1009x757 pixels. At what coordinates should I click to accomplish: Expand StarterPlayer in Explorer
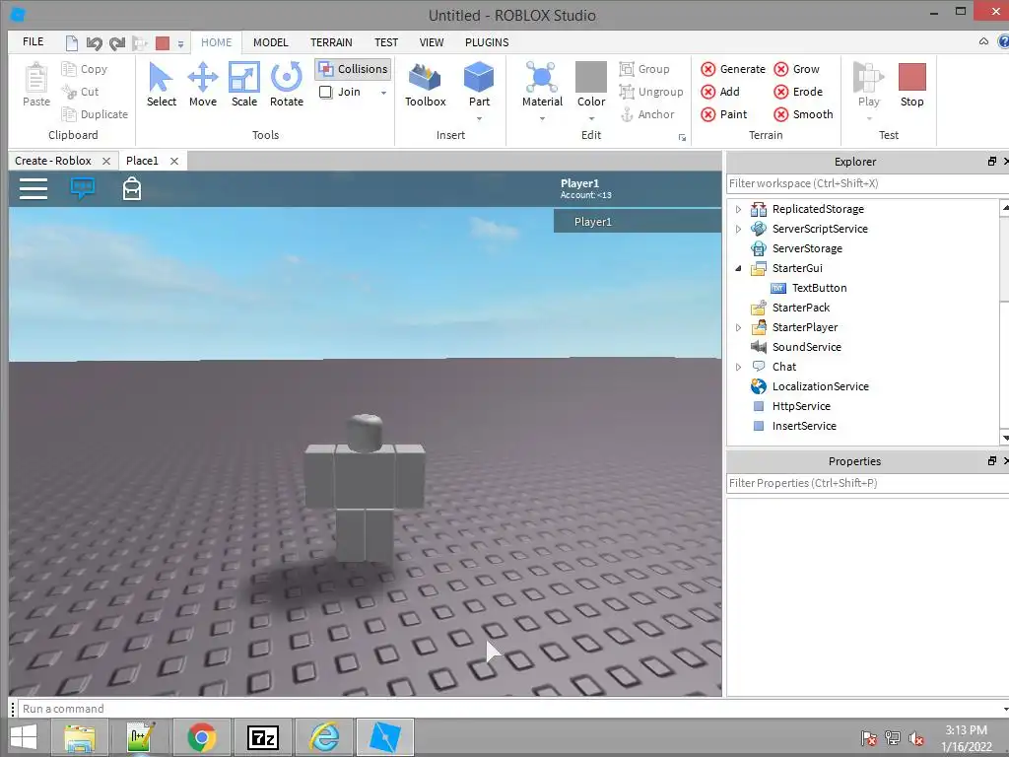[x=738, y=327]
